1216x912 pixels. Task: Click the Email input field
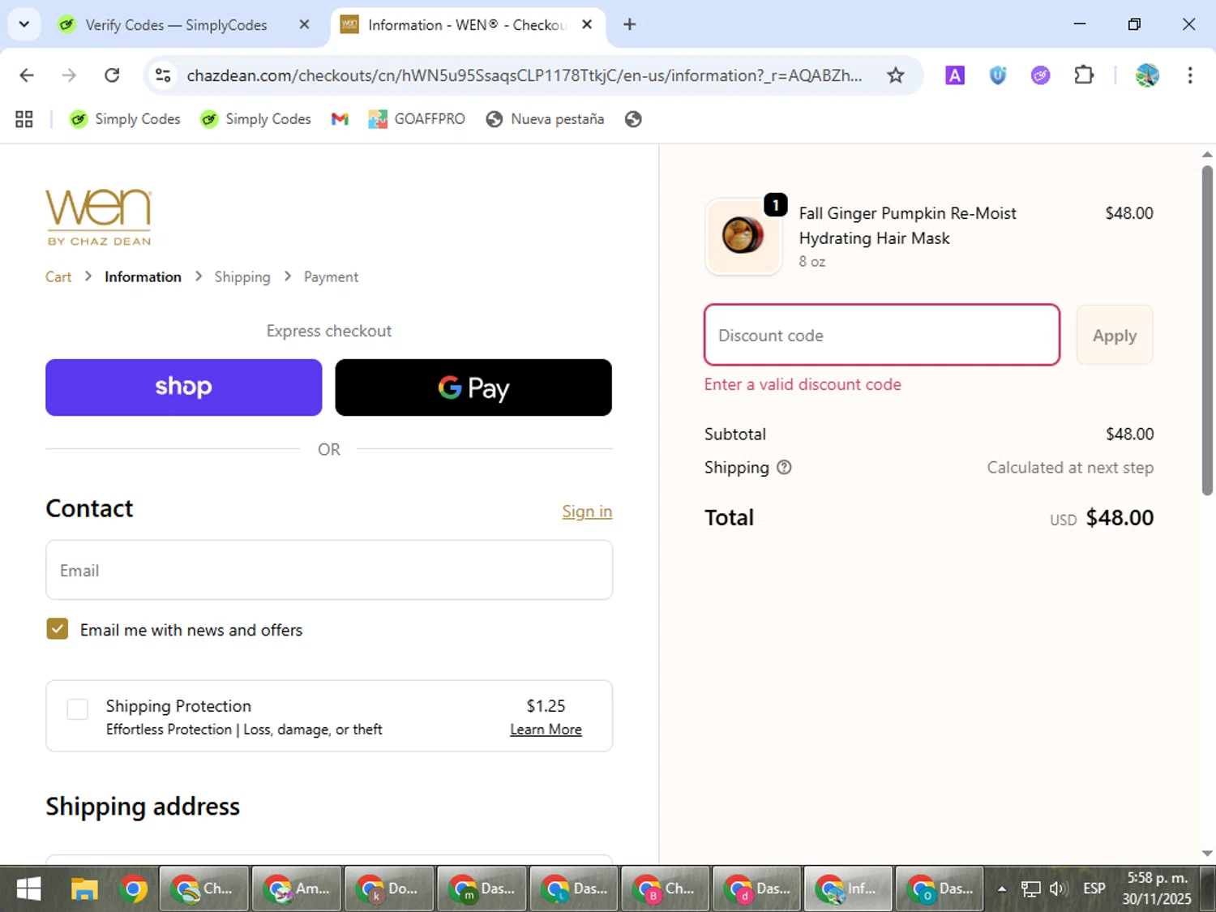click(x=329, y=570)
